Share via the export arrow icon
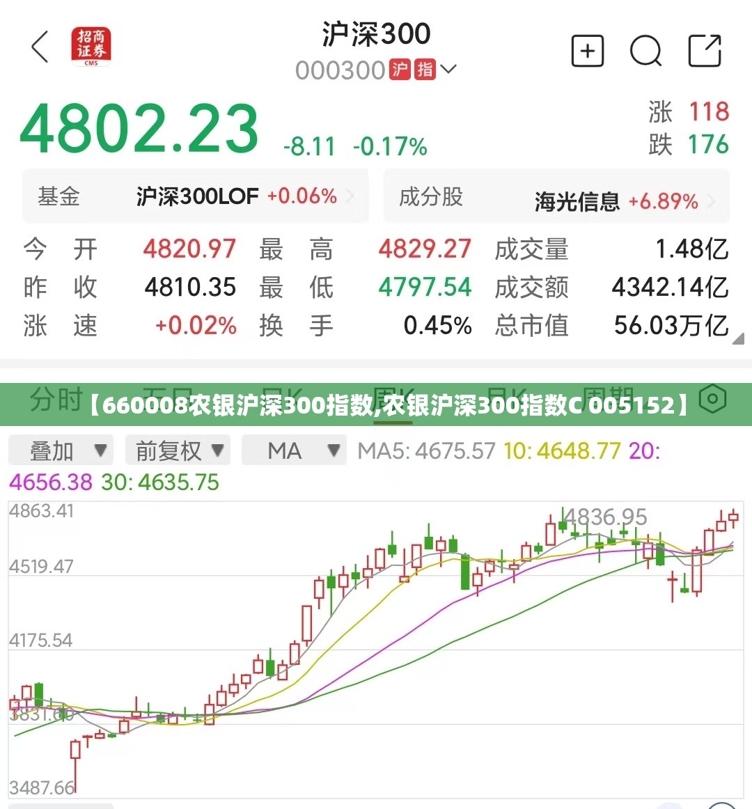Viewport: 752px width, 809px height. coord(705,51)
